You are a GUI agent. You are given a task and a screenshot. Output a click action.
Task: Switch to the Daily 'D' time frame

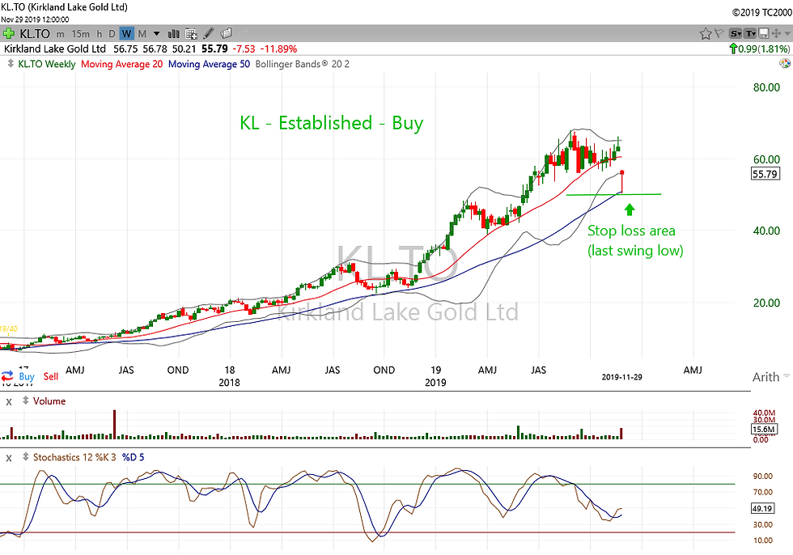(112, 34)
